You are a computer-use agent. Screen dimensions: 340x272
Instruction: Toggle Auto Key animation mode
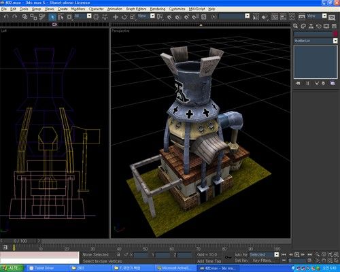(241, 254)
